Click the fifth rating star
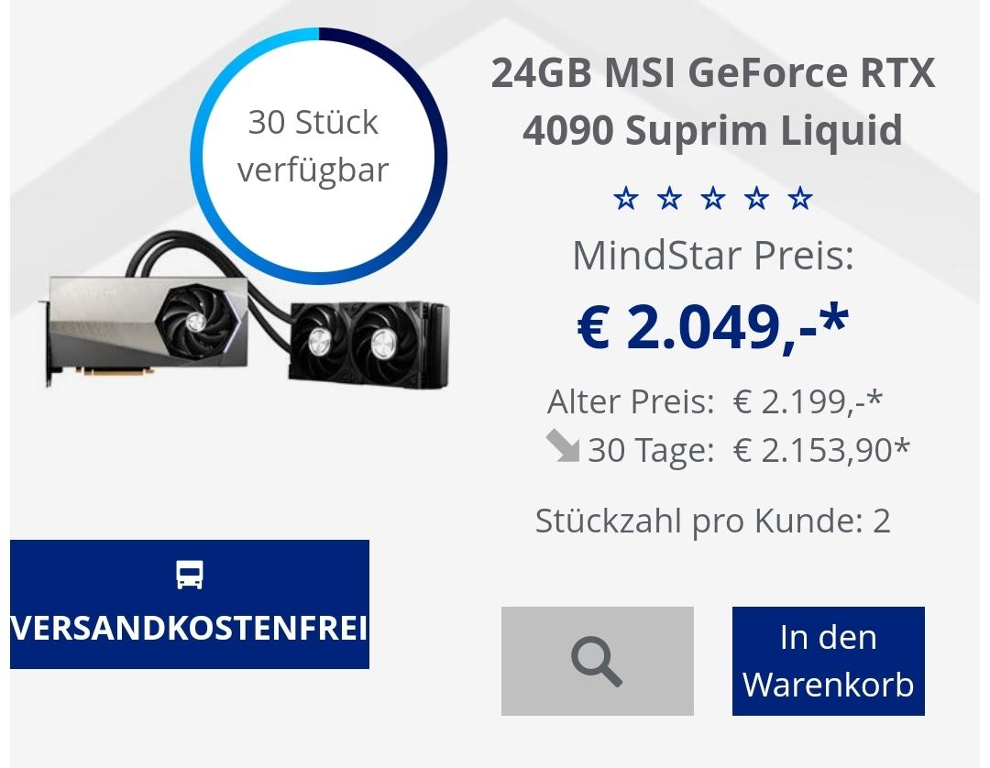Image resolution: width=990 pixels, height=768 pixels. 800,198
